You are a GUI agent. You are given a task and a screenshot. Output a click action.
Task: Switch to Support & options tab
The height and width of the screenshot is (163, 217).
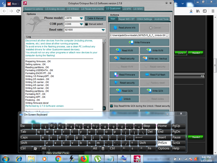click(x=34, y=9)
